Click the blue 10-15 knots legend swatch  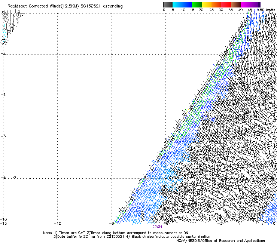(187, 4)
